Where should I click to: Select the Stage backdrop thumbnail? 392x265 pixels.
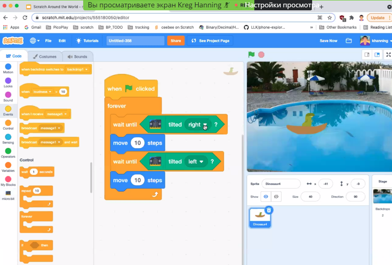click(382, 196)
